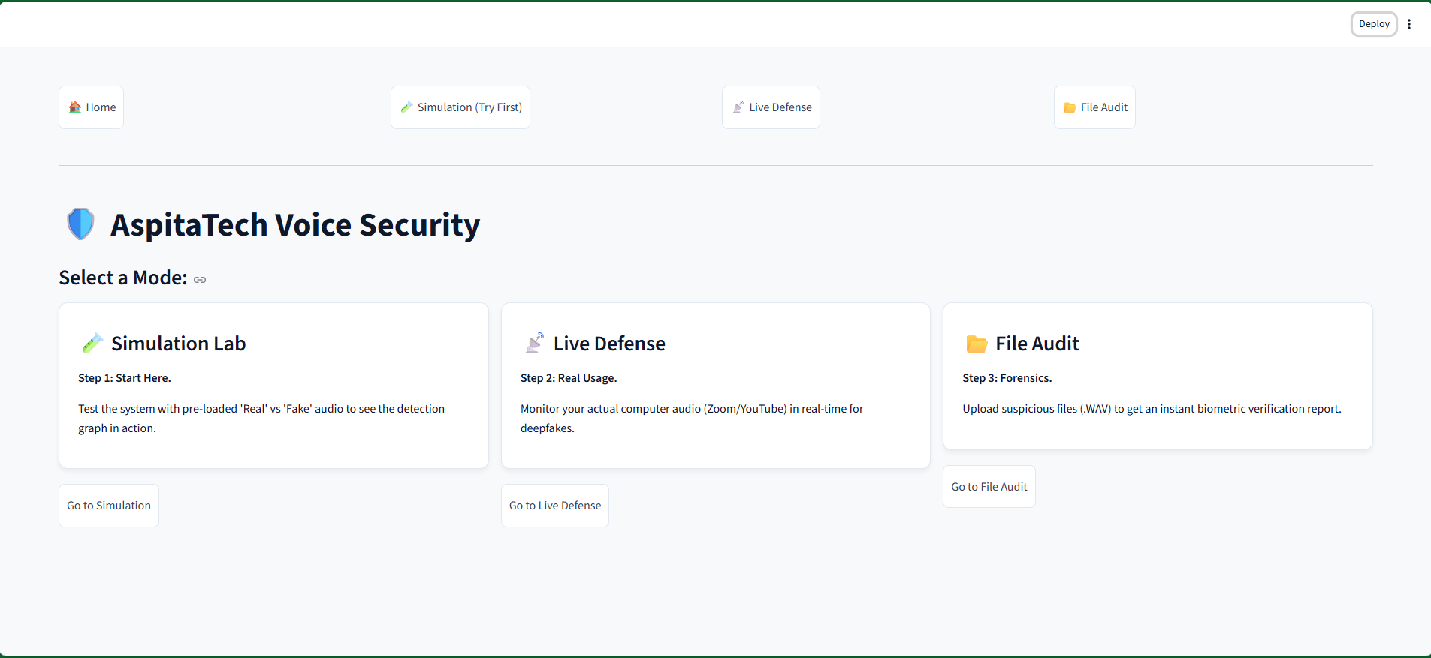The width and height of the screenshot is (1431, 658).
Task: Click the house icon on Home button
Action: [75, 107]
